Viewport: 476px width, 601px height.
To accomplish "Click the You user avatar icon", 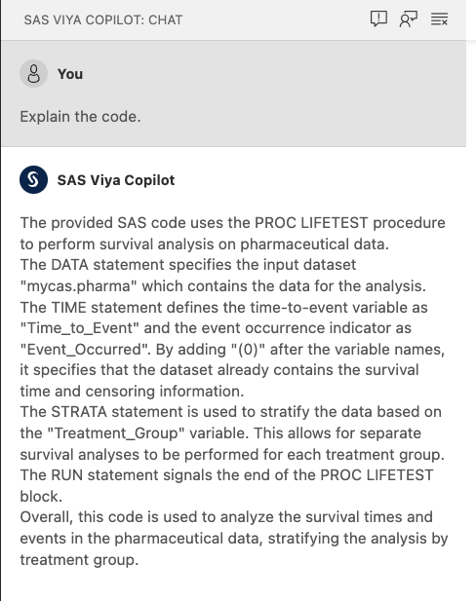I will click(x=34, y=74).
